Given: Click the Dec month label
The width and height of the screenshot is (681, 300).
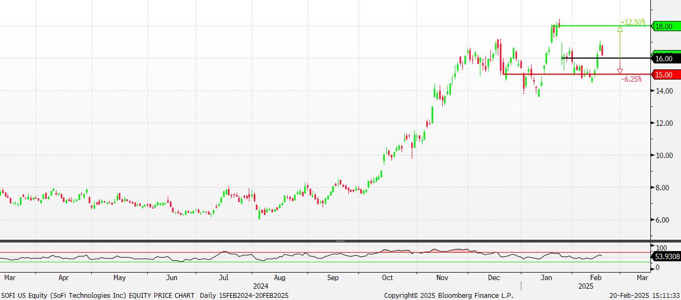Looking at the screenshot, I should [494, 278].
